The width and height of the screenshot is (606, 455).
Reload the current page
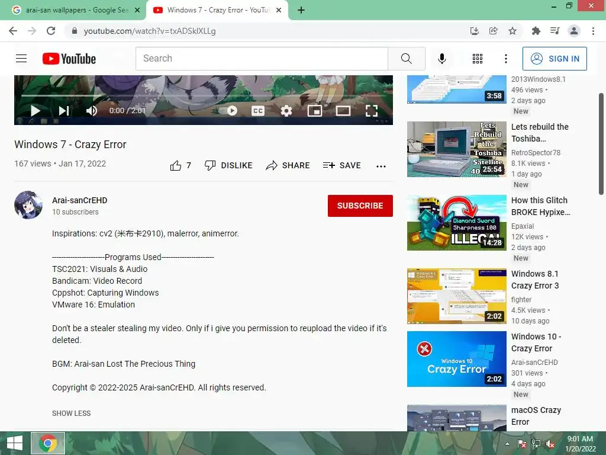pyautogui.click(x=51, y=31)
